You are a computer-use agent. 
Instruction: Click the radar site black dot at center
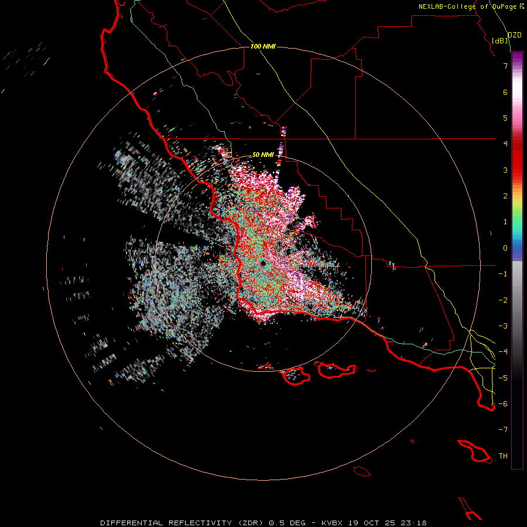pyautogui.click(x=263, y=263)
